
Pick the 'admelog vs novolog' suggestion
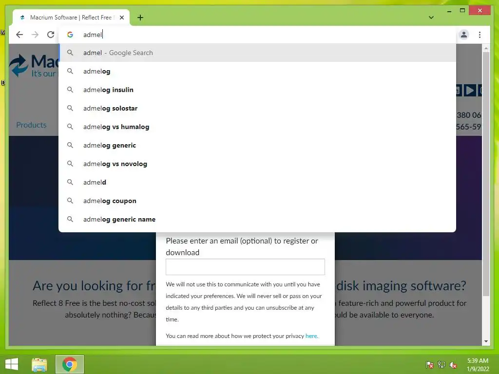[257, 164]
